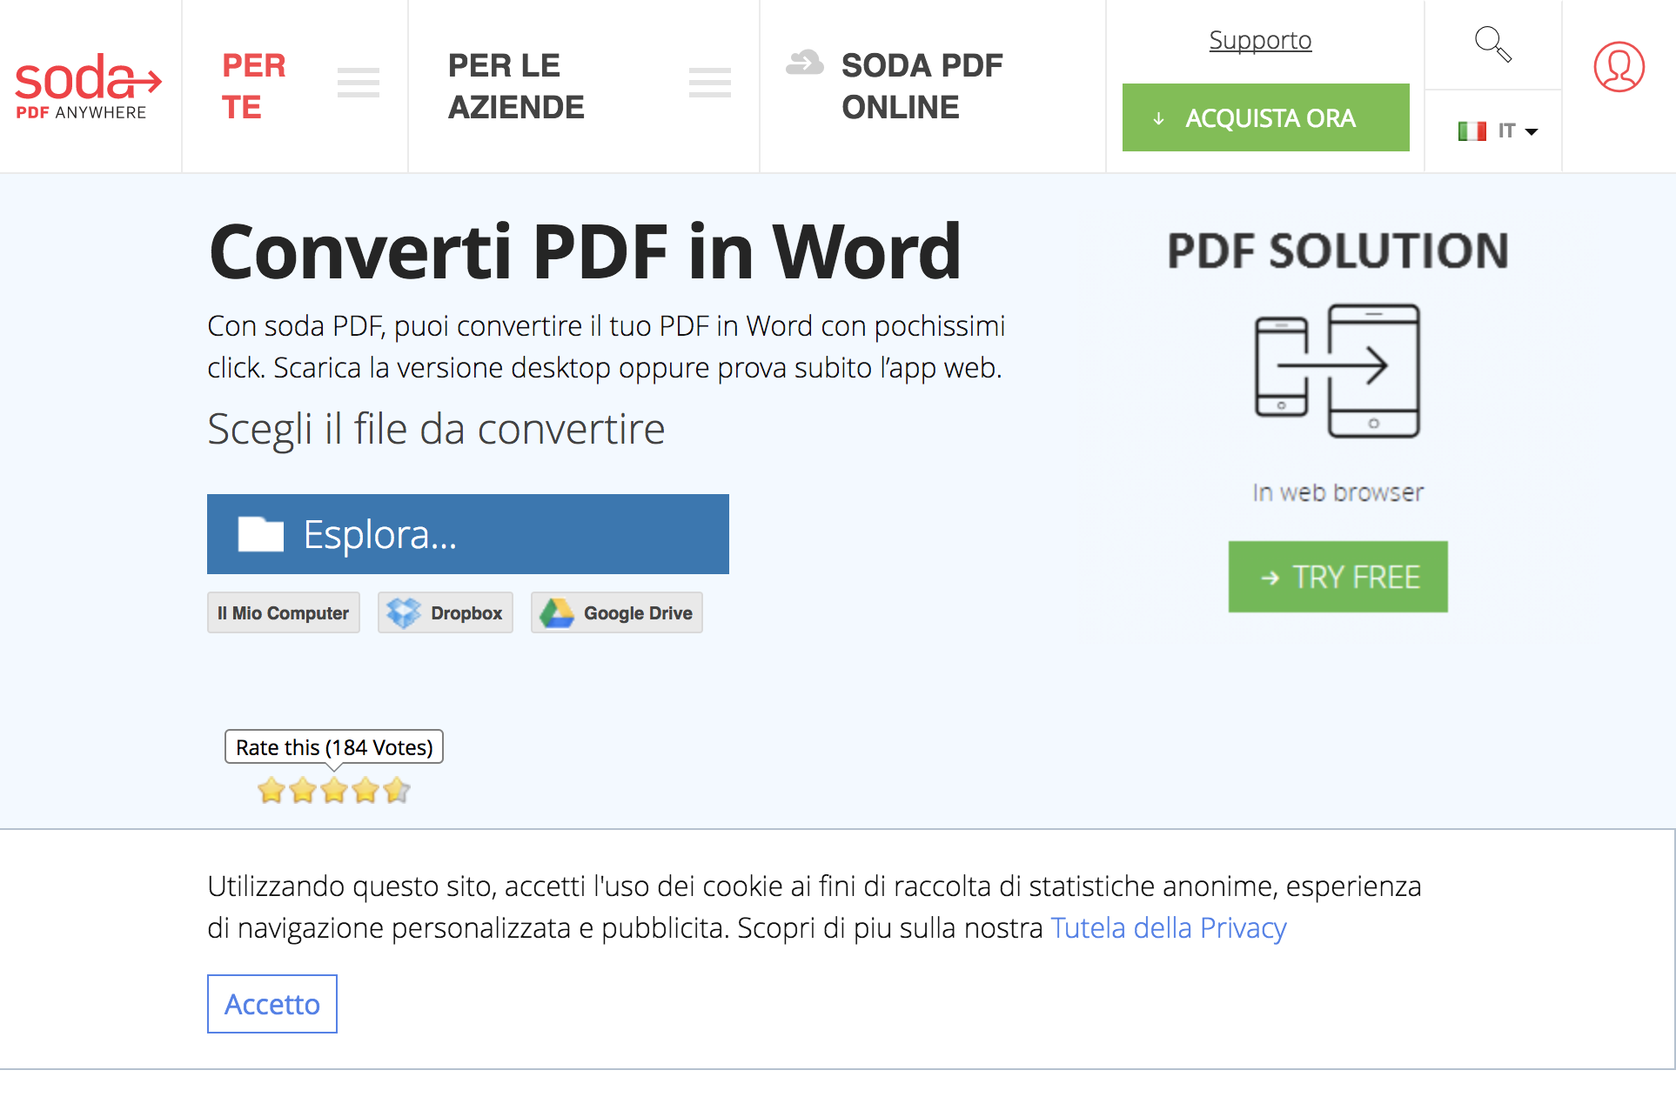
Task: Rate five stars
Action: pos(397,791)
